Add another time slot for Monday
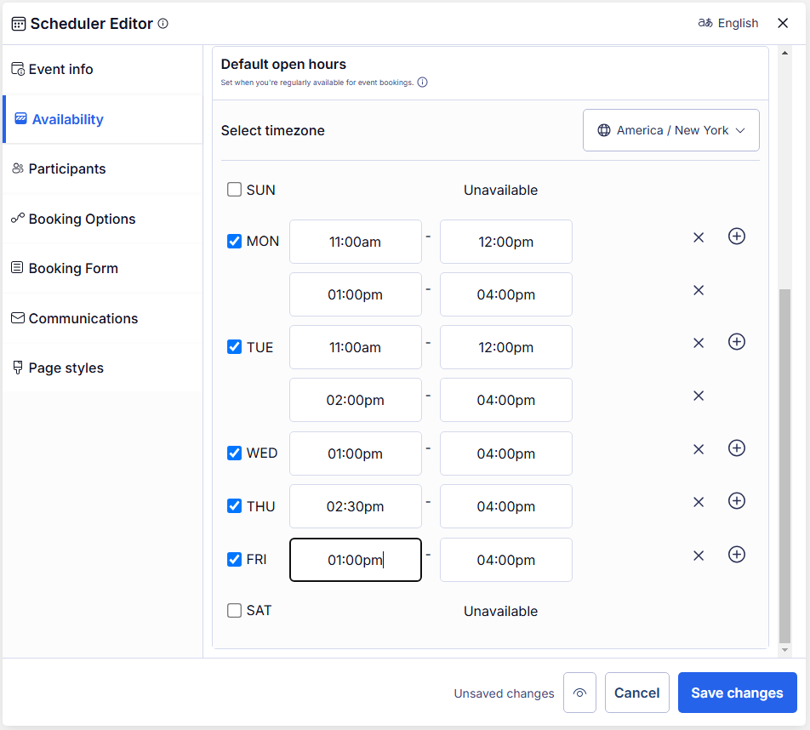 coord(737,237)
